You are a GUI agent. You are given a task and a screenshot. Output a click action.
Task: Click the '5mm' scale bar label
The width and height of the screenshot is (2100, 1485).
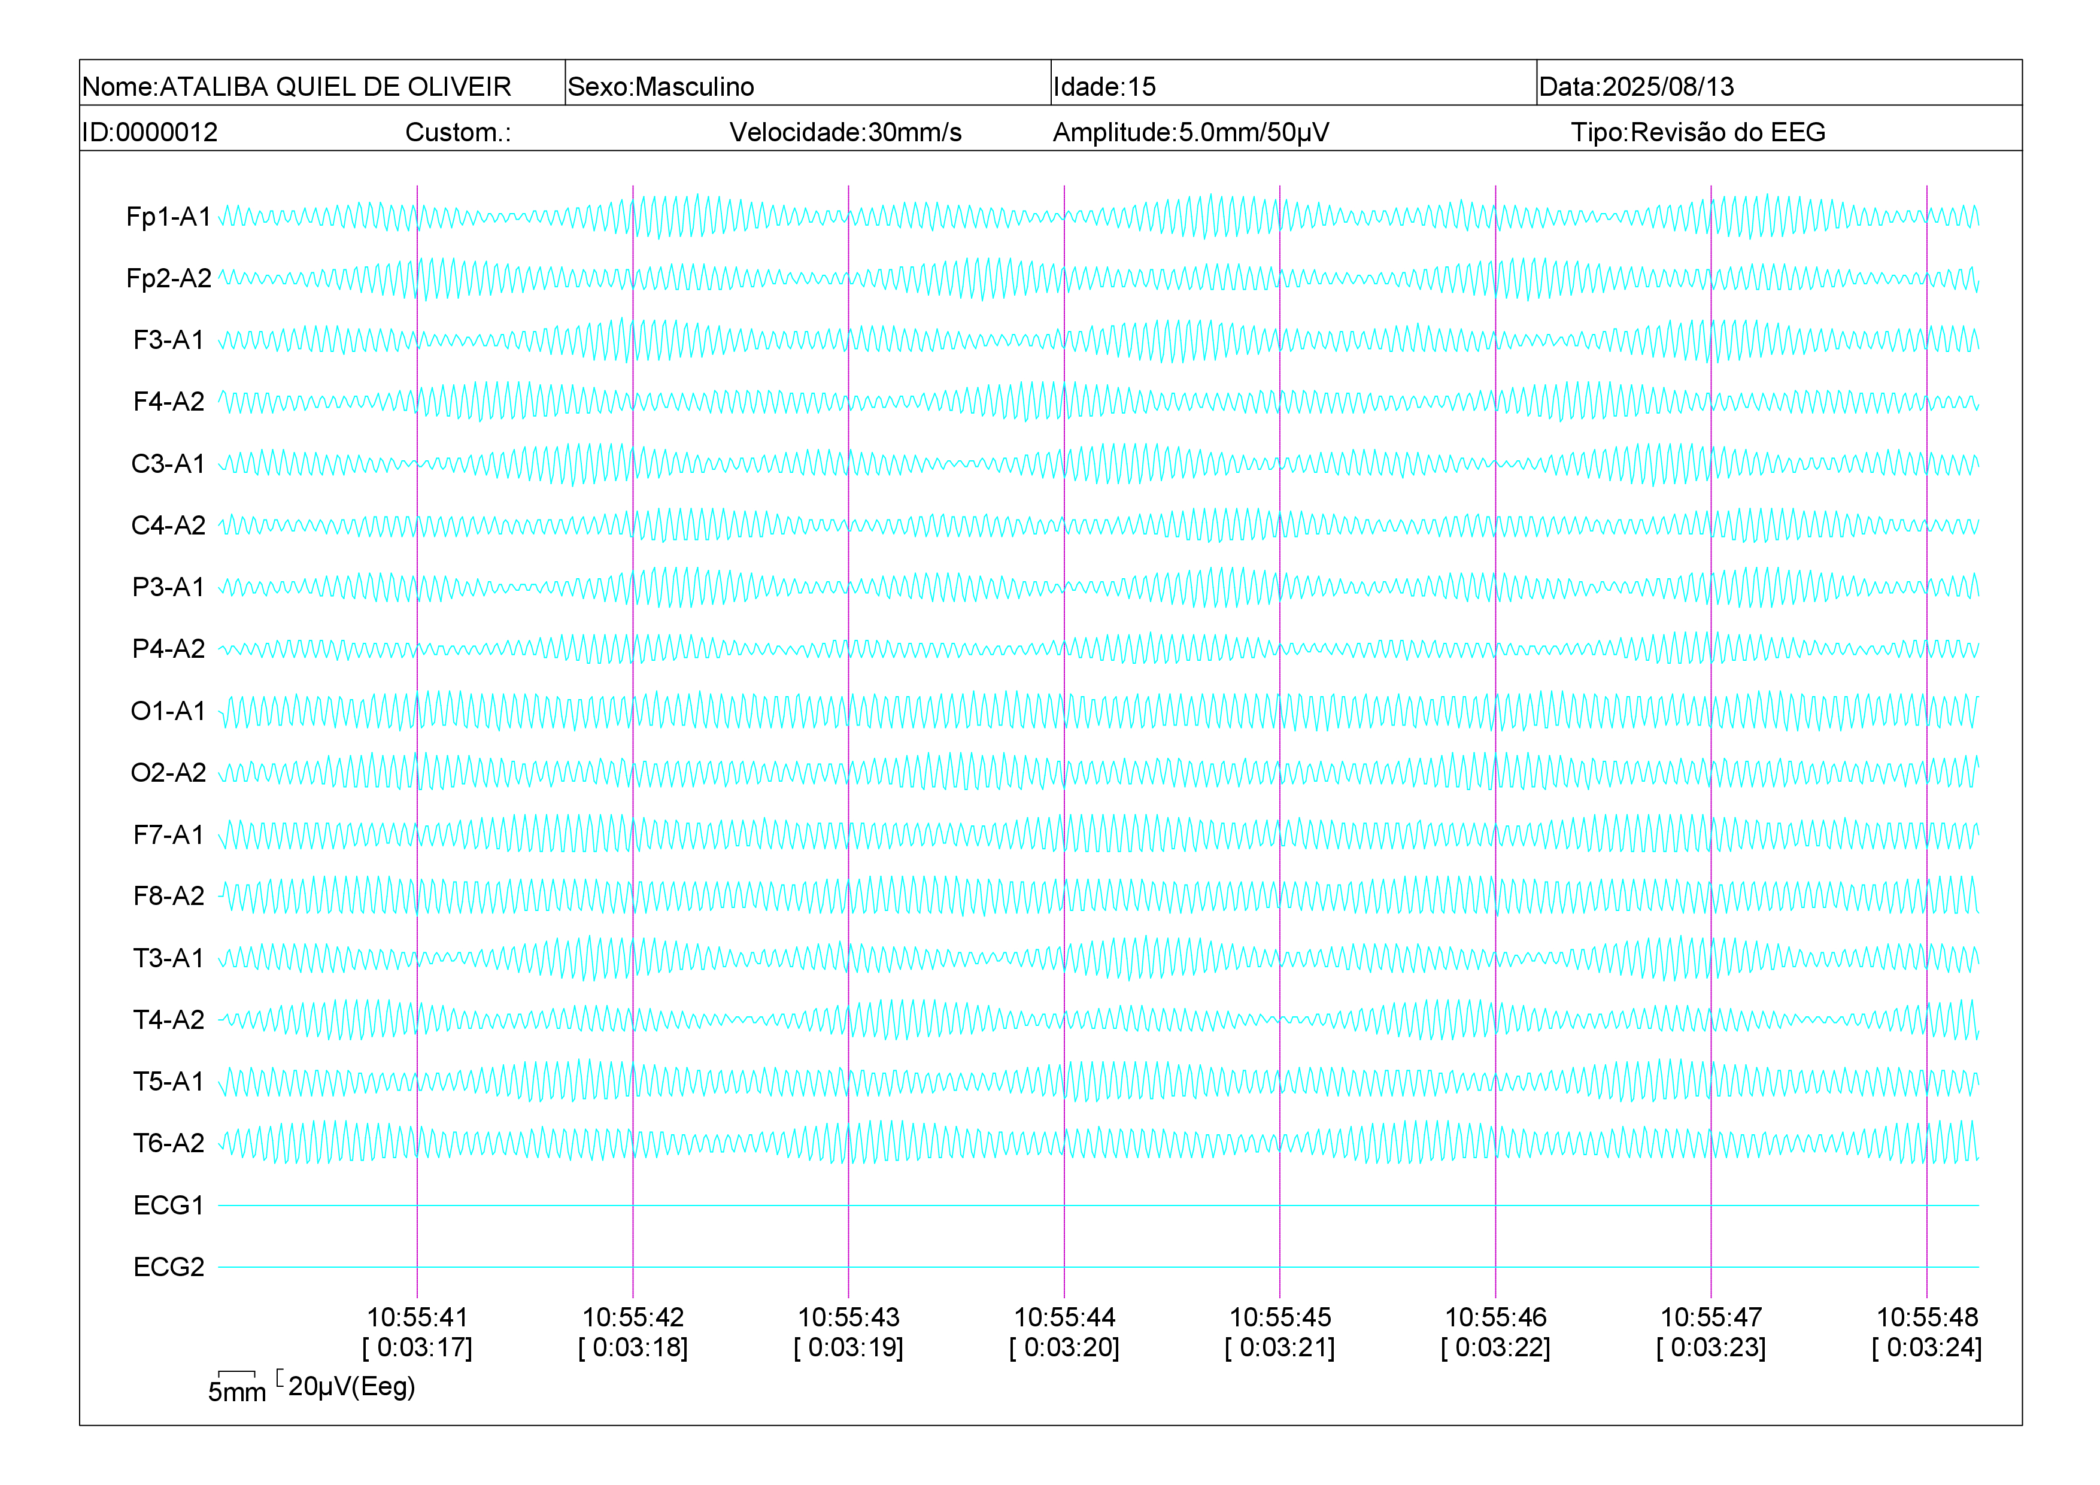[237, 1392]
